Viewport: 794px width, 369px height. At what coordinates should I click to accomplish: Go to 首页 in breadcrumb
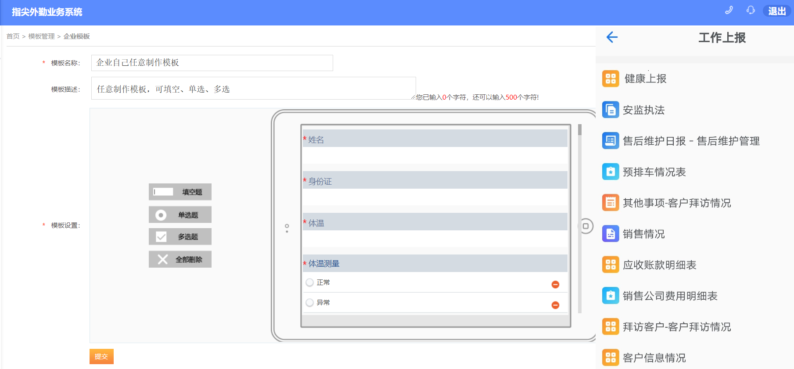[x=13, y=36]
